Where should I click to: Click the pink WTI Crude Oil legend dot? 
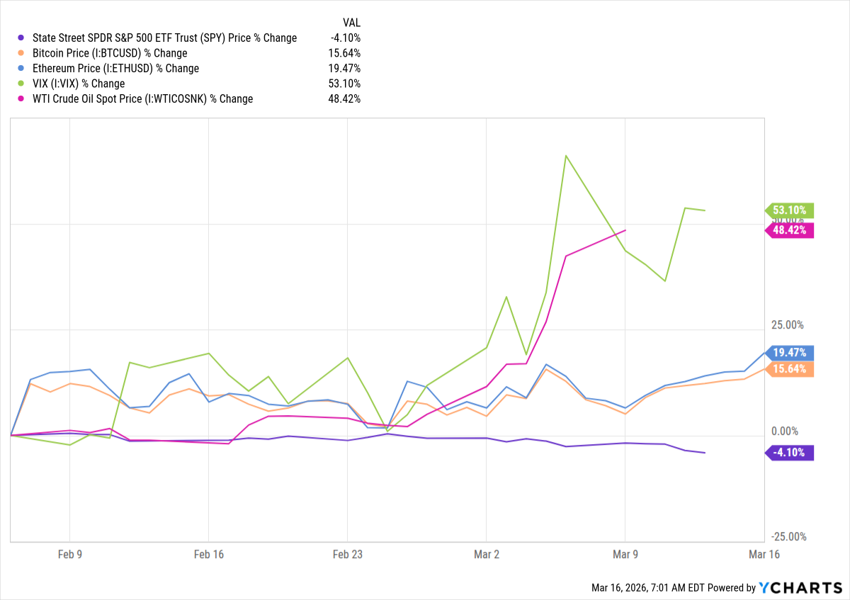coord(21,99)
